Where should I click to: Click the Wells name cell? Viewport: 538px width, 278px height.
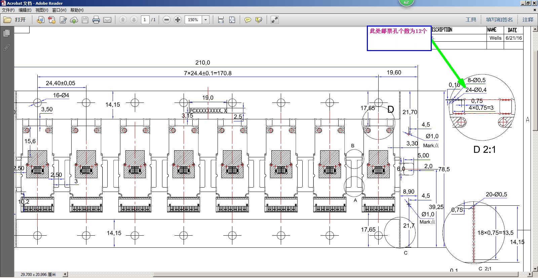point(495,38)
